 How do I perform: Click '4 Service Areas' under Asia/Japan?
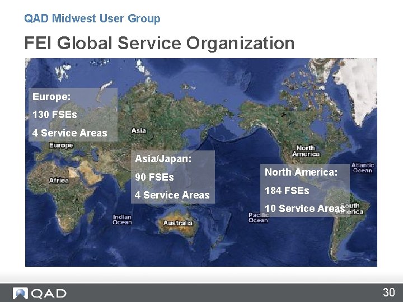[172, 195]
